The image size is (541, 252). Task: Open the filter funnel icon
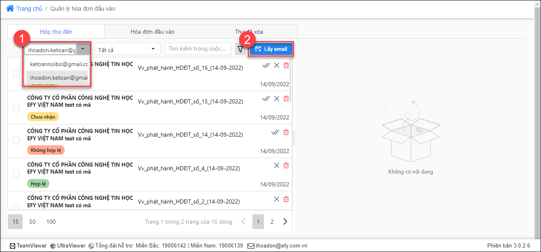pos(240,49)
